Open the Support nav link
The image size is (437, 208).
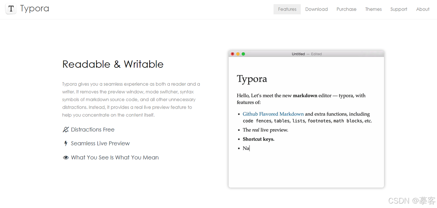(x=399, y=9)
